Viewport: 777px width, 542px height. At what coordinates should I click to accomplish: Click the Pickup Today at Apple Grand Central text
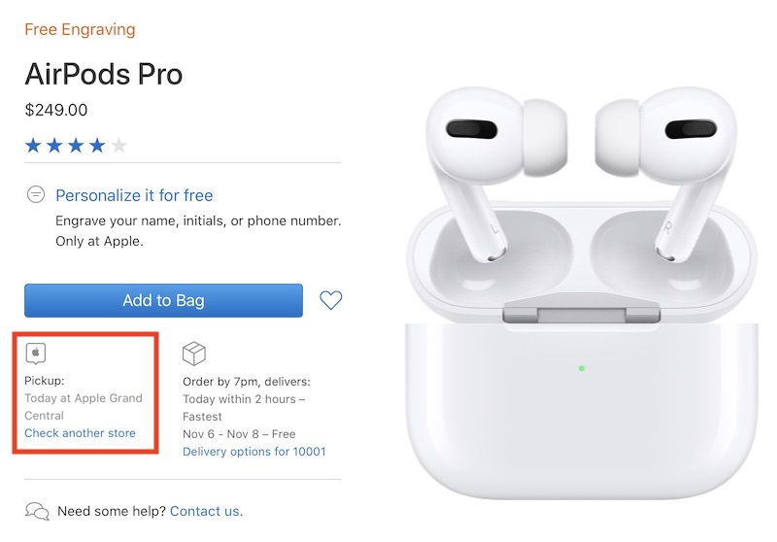click(84, 398)
